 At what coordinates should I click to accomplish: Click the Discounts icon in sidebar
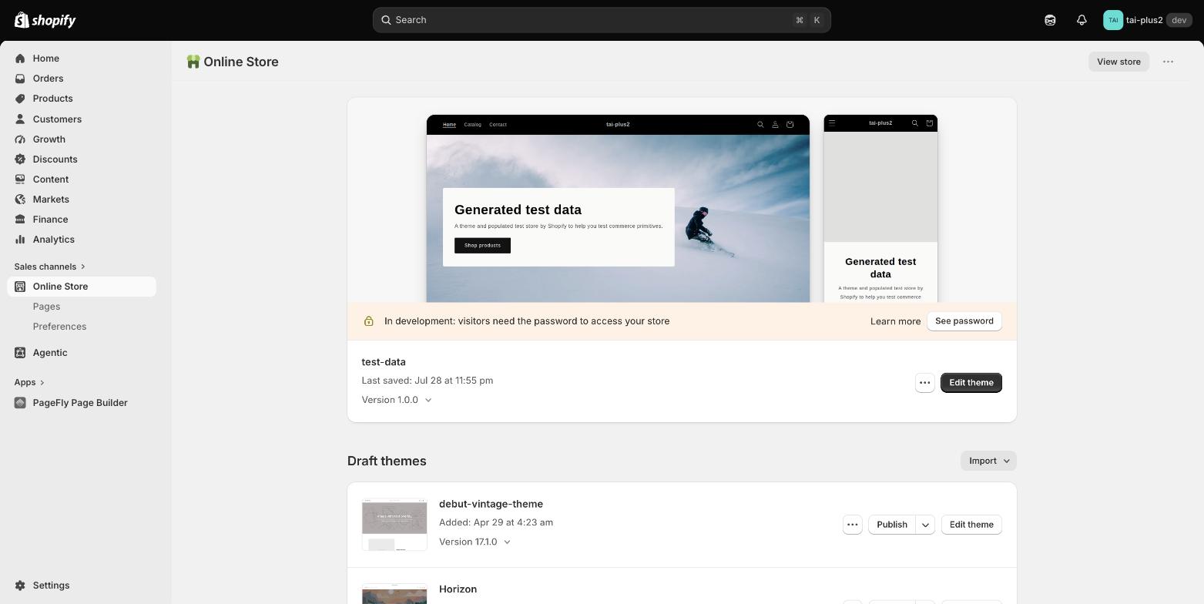(20, 159)
